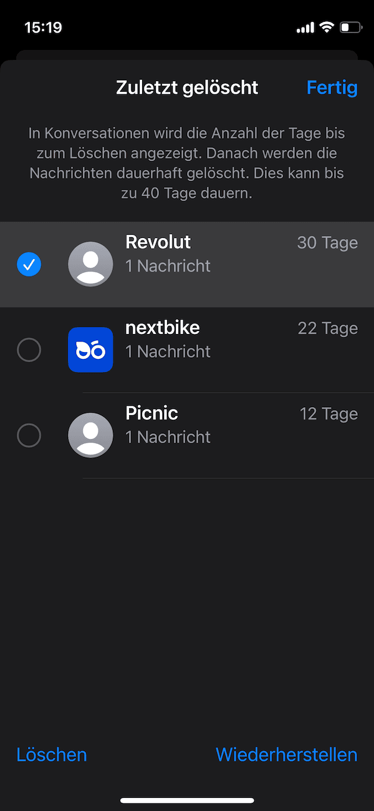The image size is (374, 811).
Task: Tap the 15:19 clock in status bar
Action: [43, 28]
